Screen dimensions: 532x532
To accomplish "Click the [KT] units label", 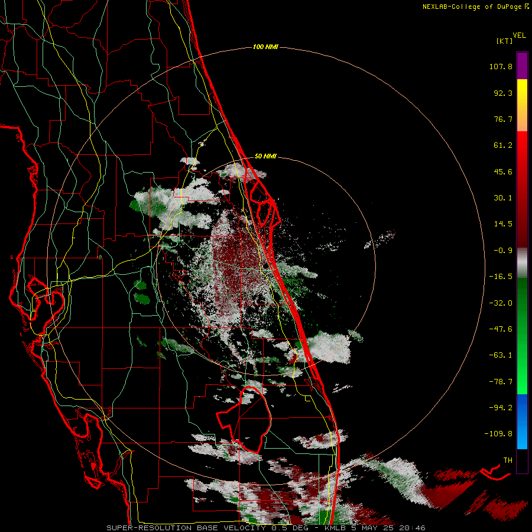I will tap(505, 41).
